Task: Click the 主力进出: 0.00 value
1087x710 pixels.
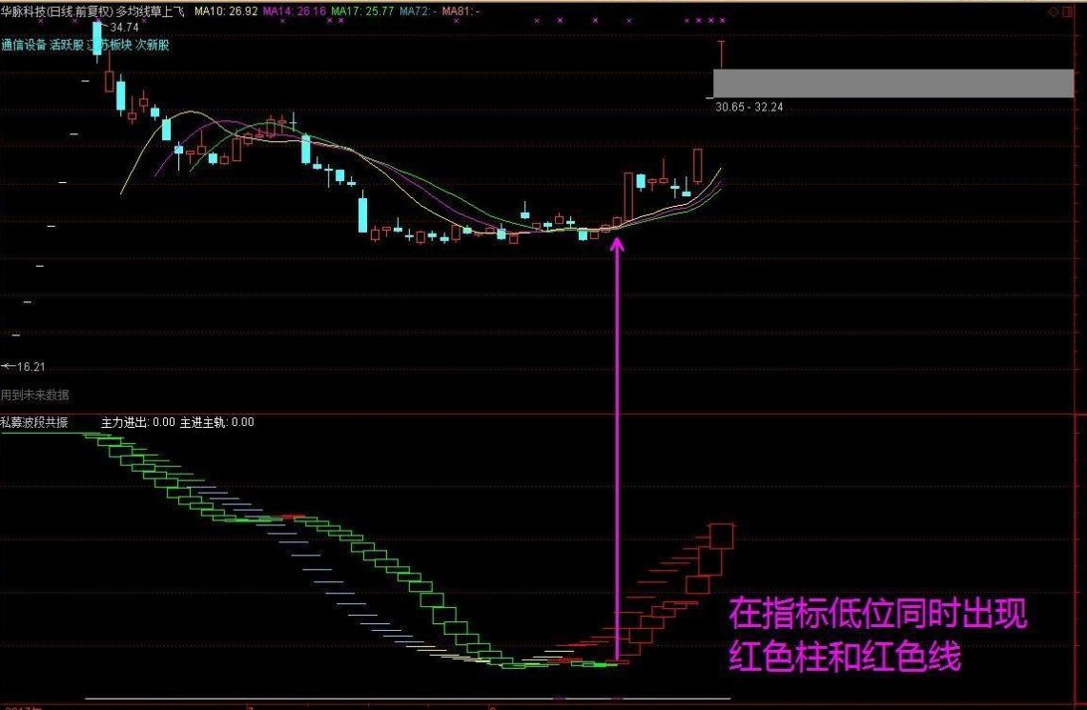Action: [x=138, y=422]
